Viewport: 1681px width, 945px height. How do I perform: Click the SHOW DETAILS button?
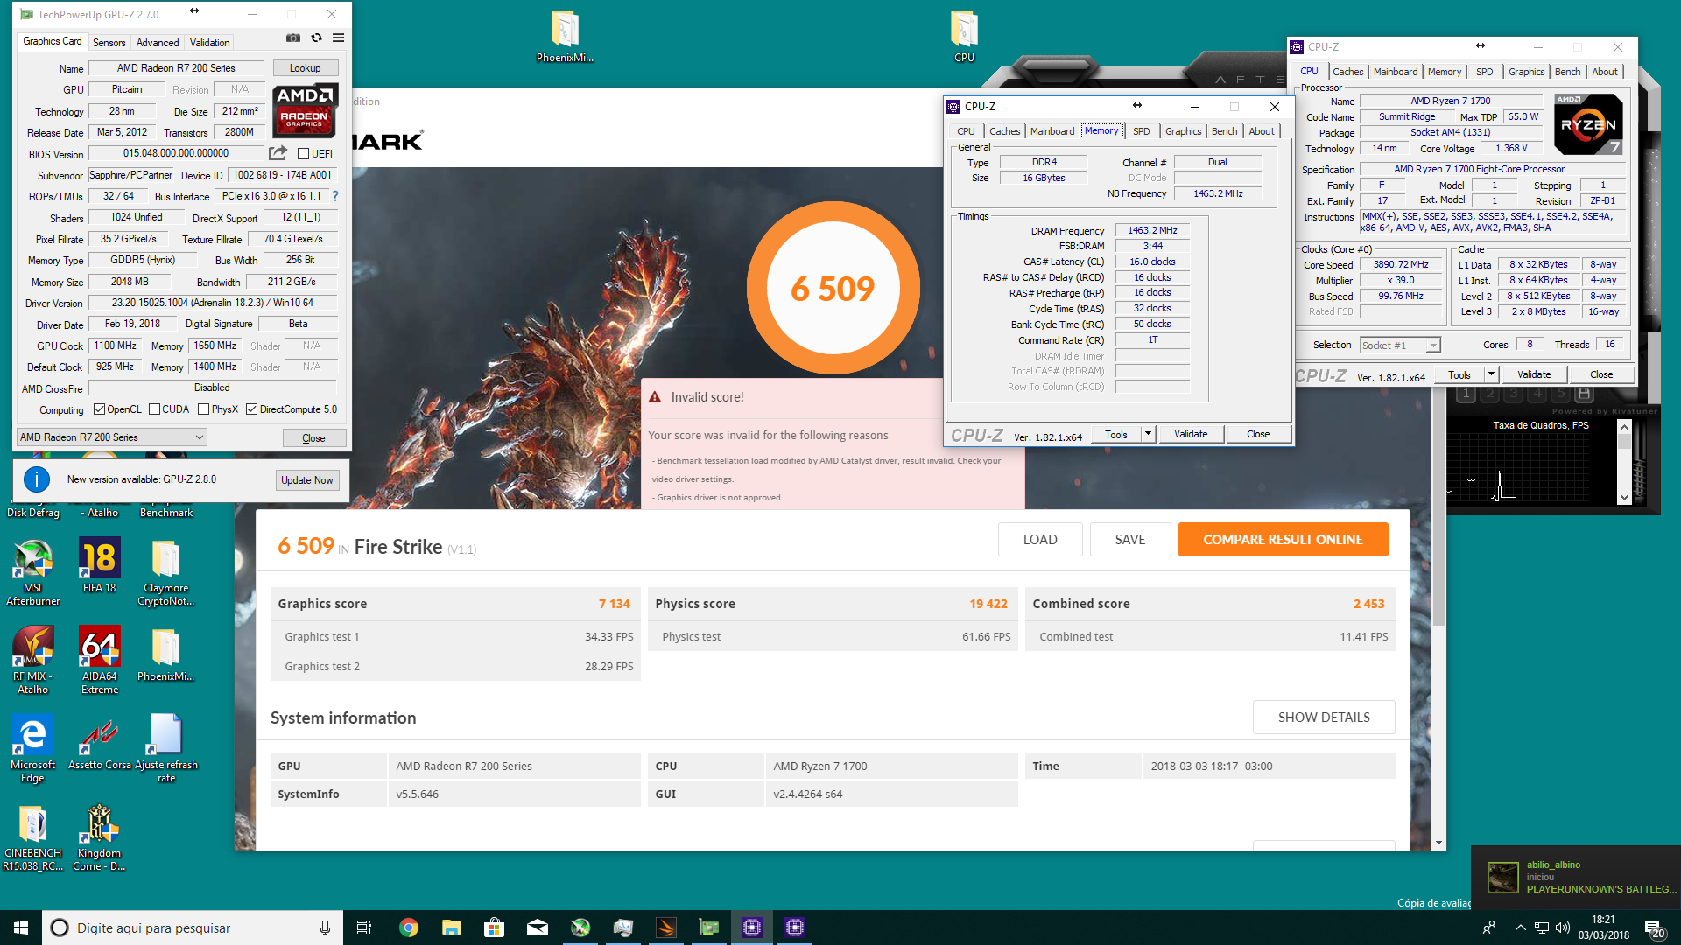tap(1324, 717)
